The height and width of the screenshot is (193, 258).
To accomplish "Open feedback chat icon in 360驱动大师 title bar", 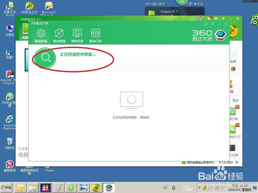I will (x=206, y=24).
